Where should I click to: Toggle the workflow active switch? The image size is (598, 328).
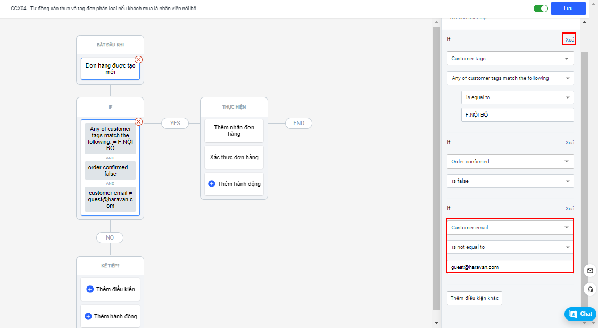click(x=541, y=9)
